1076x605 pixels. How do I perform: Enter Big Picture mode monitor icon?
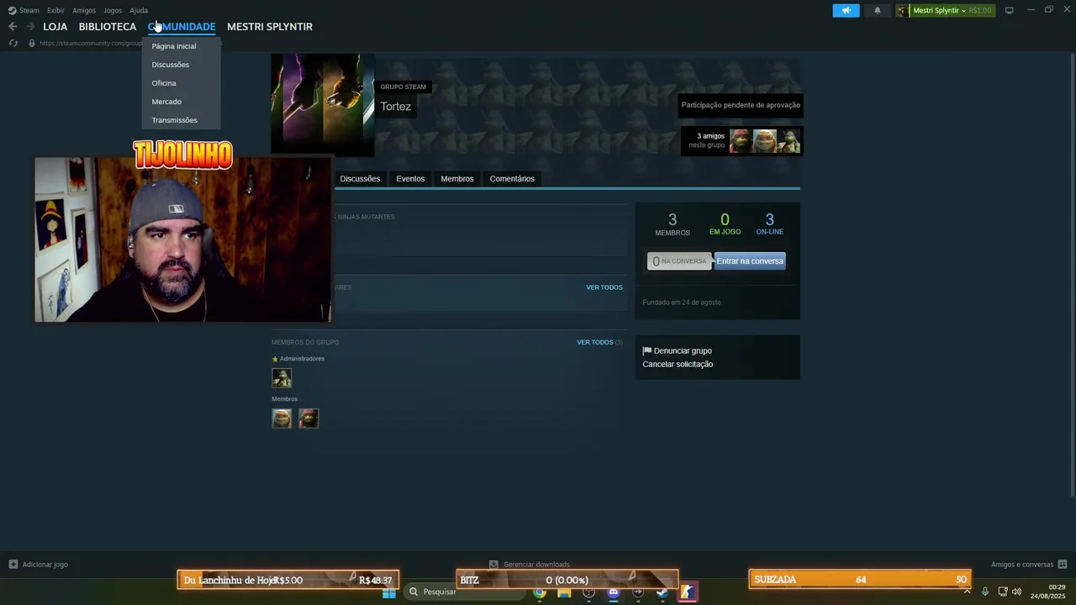tap(1009, 11)
